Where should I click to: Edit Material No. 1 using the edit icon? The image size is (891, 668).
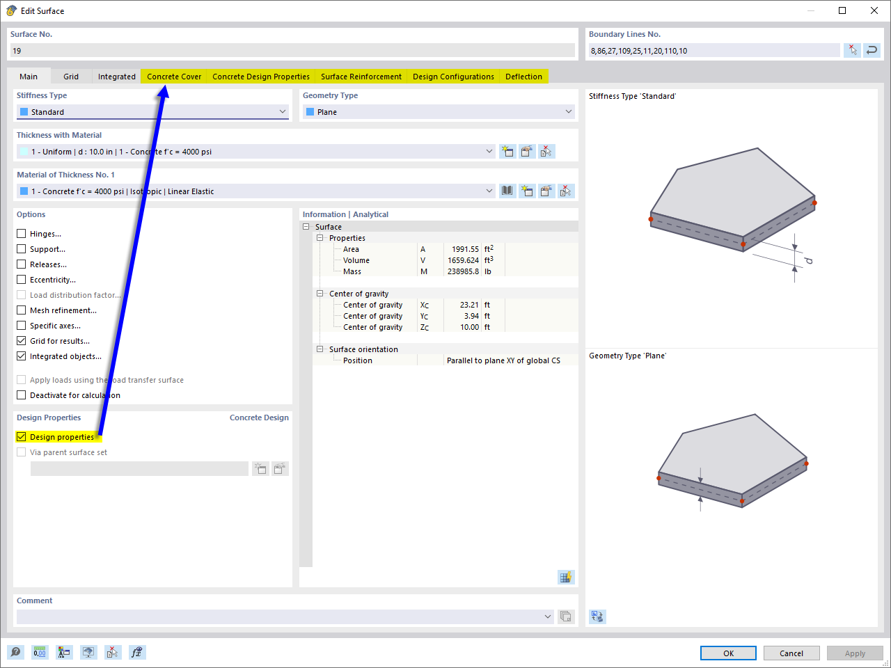(x=546, y=191)
